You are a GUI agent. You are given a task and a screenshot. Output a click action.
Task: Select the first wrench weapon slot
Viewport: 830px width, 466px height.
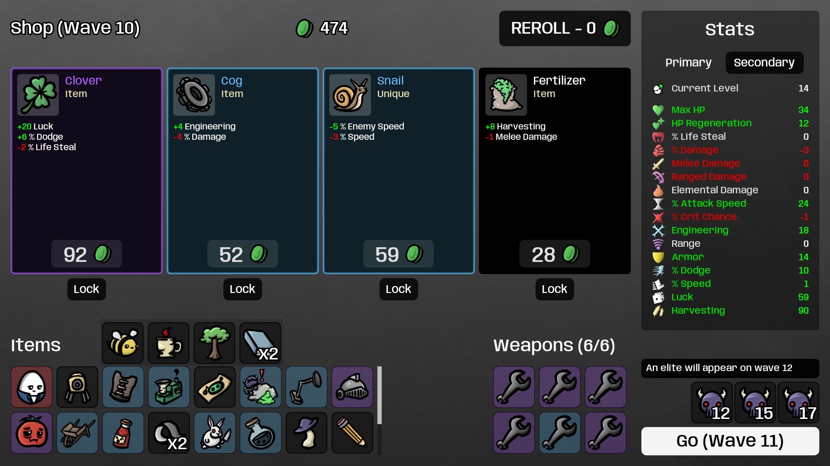514,387
